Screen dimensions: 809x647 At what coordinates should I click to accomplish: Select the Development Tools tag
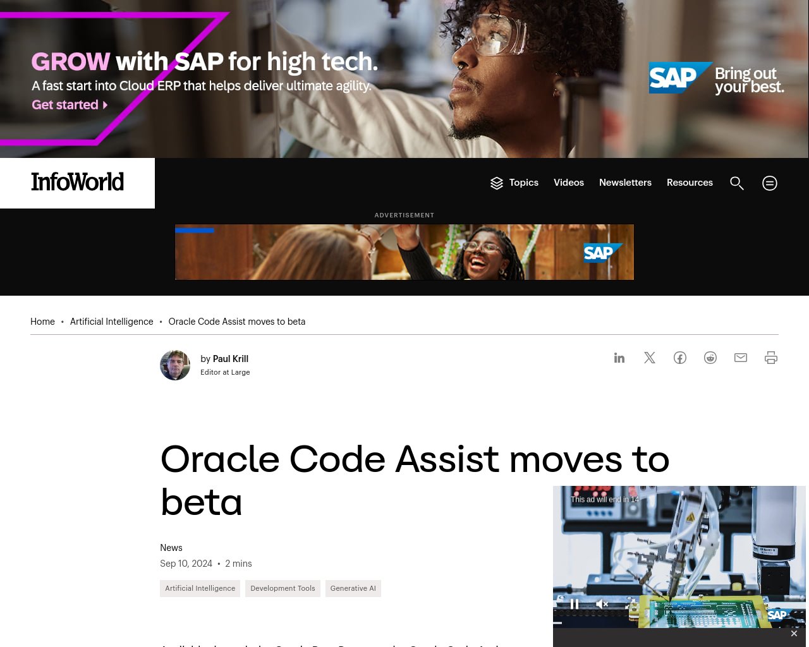283,588
